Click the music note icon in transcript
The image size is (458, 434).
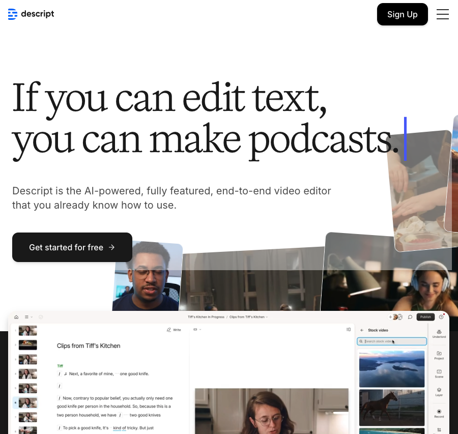point(66,374)
